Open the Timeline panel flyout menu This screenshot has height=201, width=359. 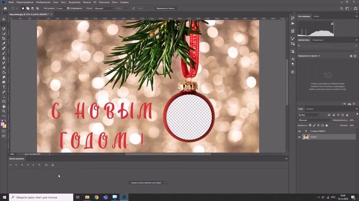point(286,159)
